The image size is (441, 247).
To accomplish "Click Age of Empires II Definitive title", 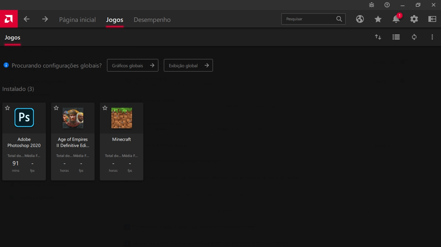I will (x=73, y=142).
